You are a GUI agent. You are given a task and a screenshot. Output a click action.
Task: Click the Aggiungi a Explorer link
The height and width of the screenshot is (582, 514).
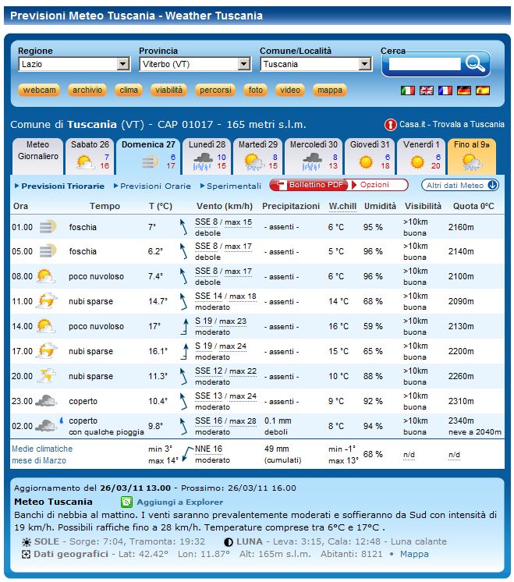pyautogui.click(x=180, y=502)
